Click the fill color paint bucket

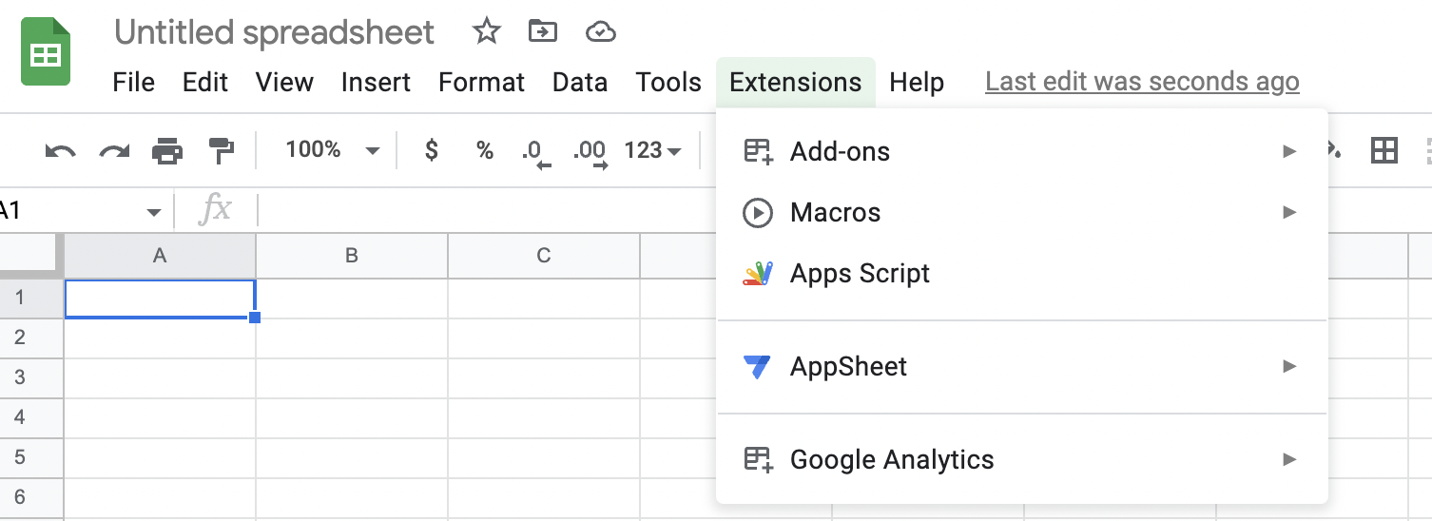point(1334,150)
